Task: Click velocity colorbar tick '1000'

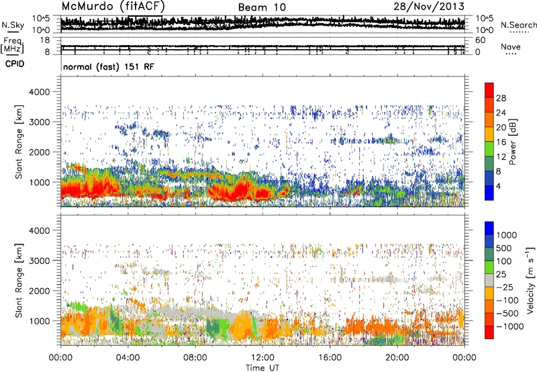Action: pos(507,235)
